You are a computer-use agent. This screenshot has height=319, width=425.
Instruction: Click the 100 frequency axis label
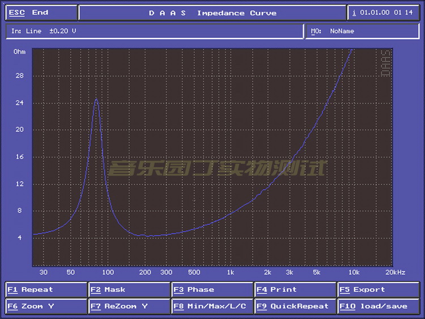(108, 273)
